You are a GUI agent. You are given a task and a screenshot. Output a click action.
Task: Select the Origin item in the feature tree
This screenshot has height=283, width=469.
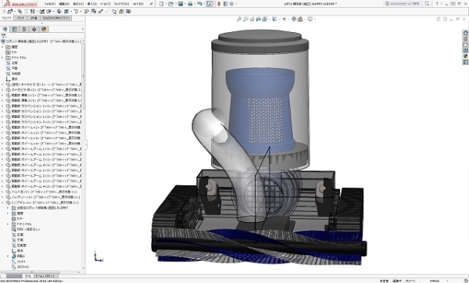[15, 79]
